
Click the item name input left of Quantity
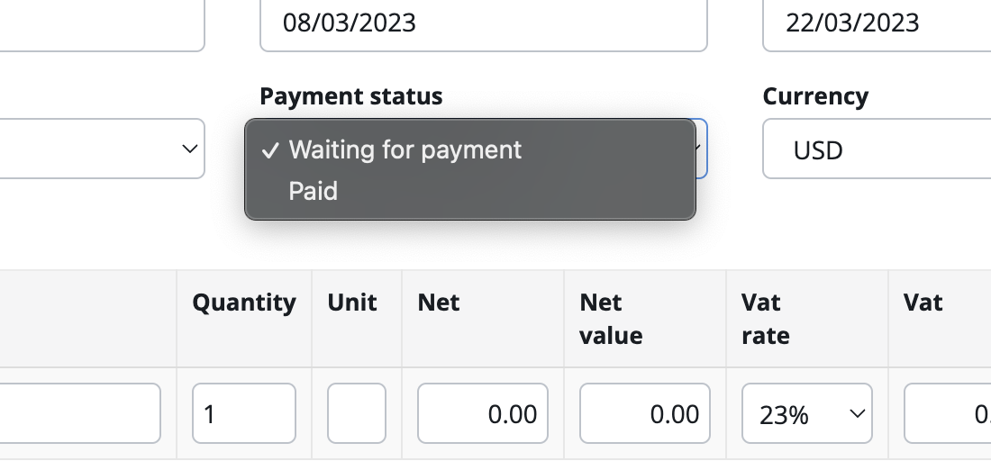[x=80, y=413]
